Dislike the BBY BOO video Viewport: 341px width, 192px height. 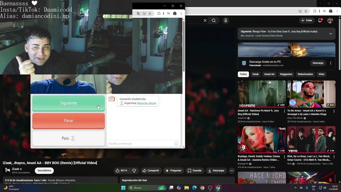point(134,171)
